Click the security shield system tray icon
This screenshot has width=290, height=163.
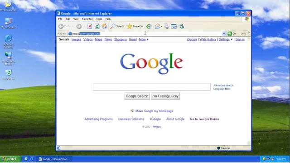264,159
